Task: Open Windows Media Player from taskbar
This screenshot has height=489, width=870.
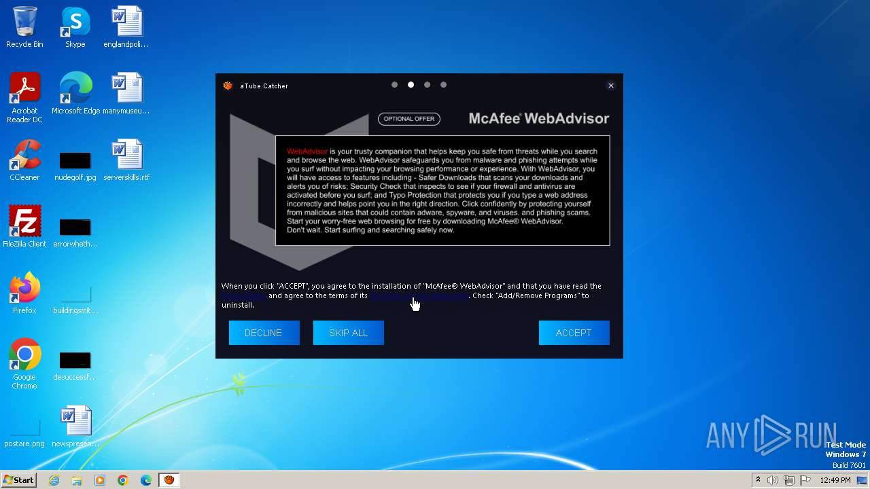Action: tap(100, 480)
